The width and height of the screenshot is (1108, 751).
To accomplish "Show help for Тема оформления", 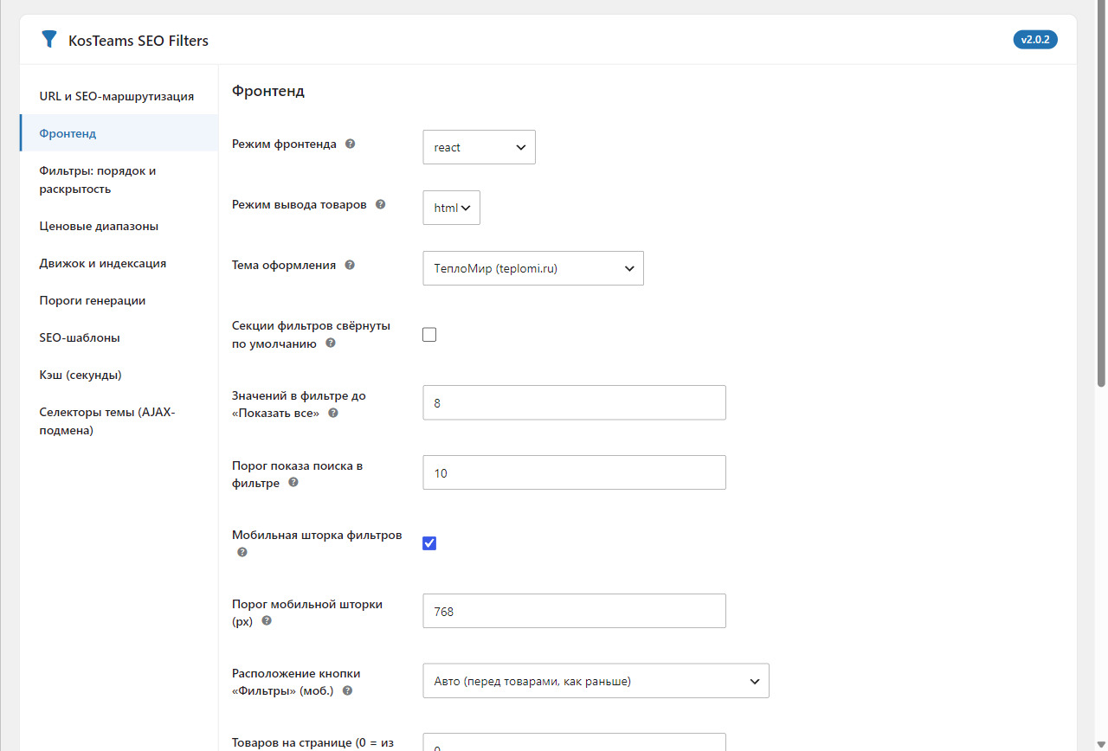I will [350, 266].
